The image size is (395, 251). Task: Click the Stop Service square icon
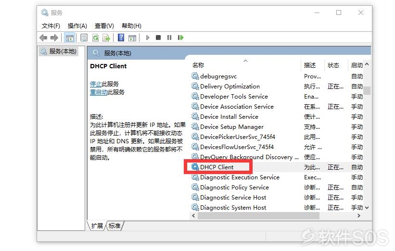point(158,38)
